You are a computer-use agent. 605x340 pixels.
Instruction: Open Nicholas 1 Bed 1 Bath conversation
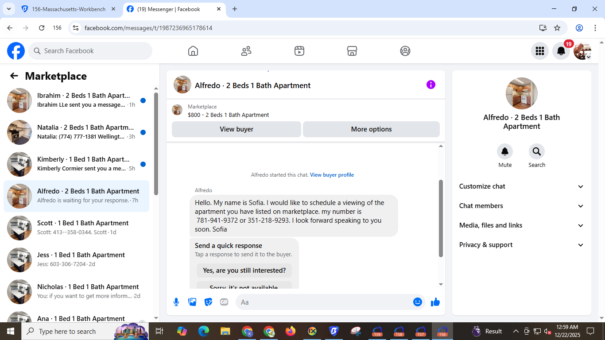pyautogui.click(x=76, y=292)
